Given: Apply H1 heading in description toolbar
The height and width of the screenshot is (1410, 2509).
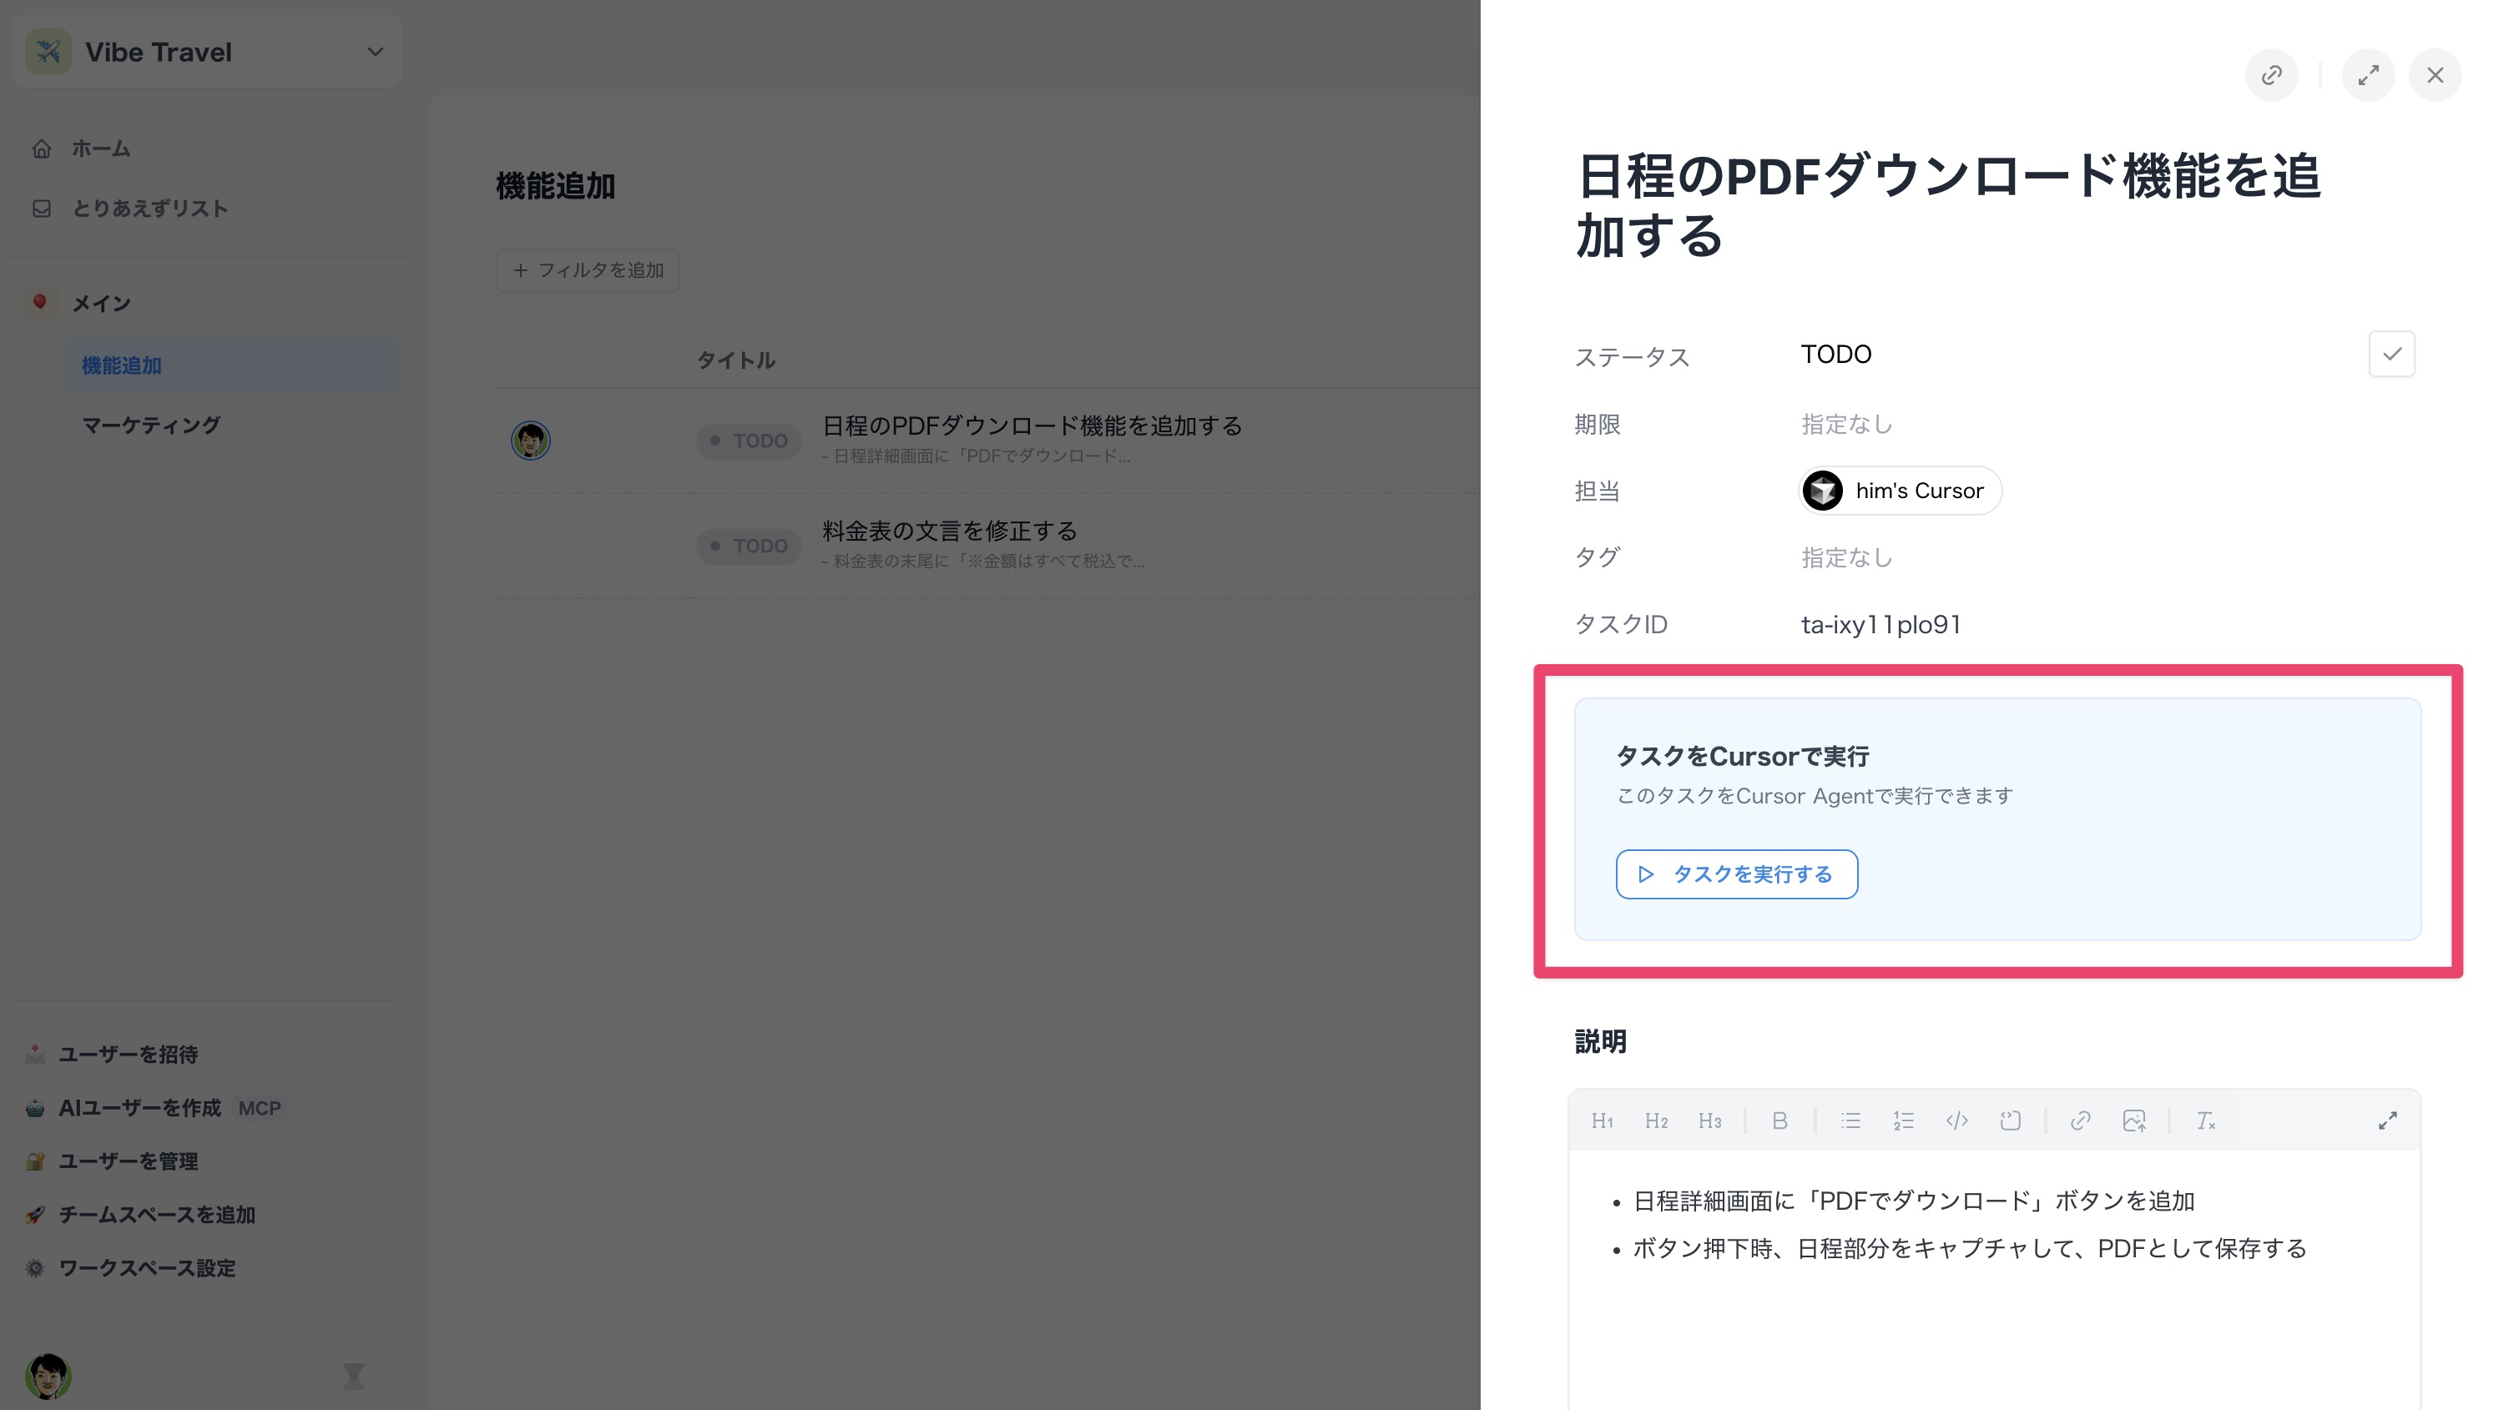Looking at the screenshot, I should point(1603,1120).
